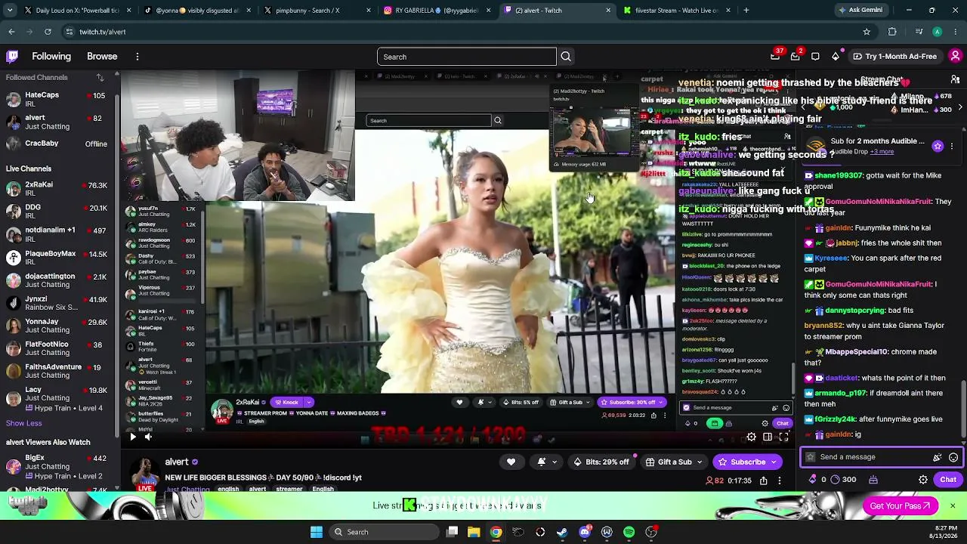The image size is (967, 544).
Task: Switch to the fivestar Stream Kick tab
Action: [677, 11]
